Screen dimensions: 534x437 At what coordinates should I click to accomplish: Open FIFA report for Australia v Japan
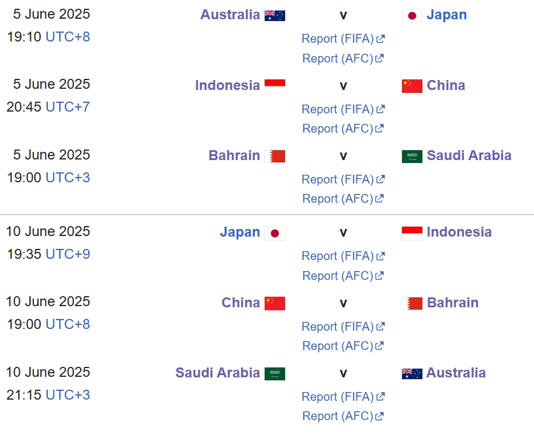pyautogui.click(x=337, y=39)
